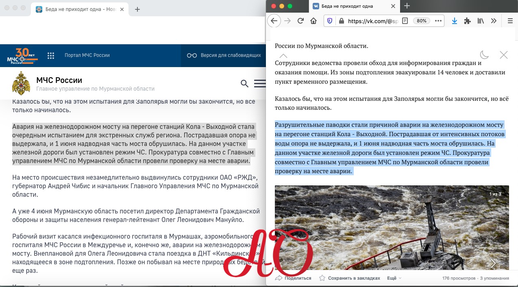The image size is (518, 287).
Task: Click MЧС 30 лет logo in header
Action: click(22, 56)
